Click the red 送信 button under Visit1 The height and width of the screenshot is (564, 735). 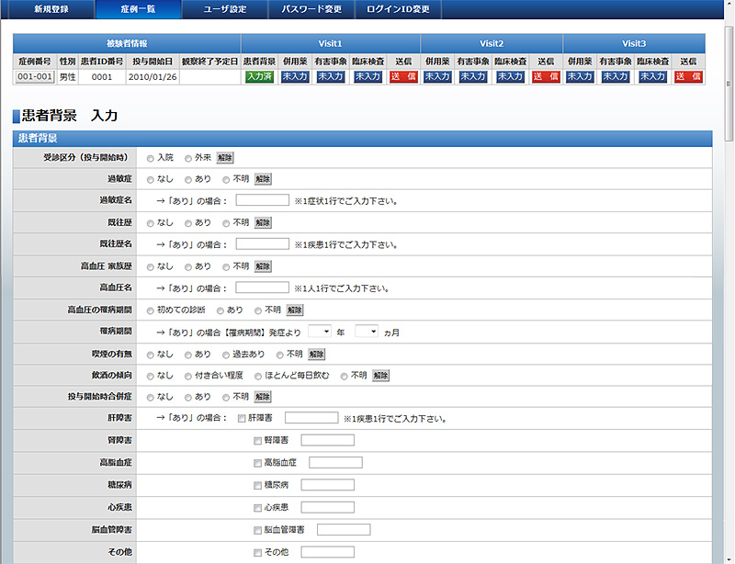pyautogui.click(x=403, y=77)
